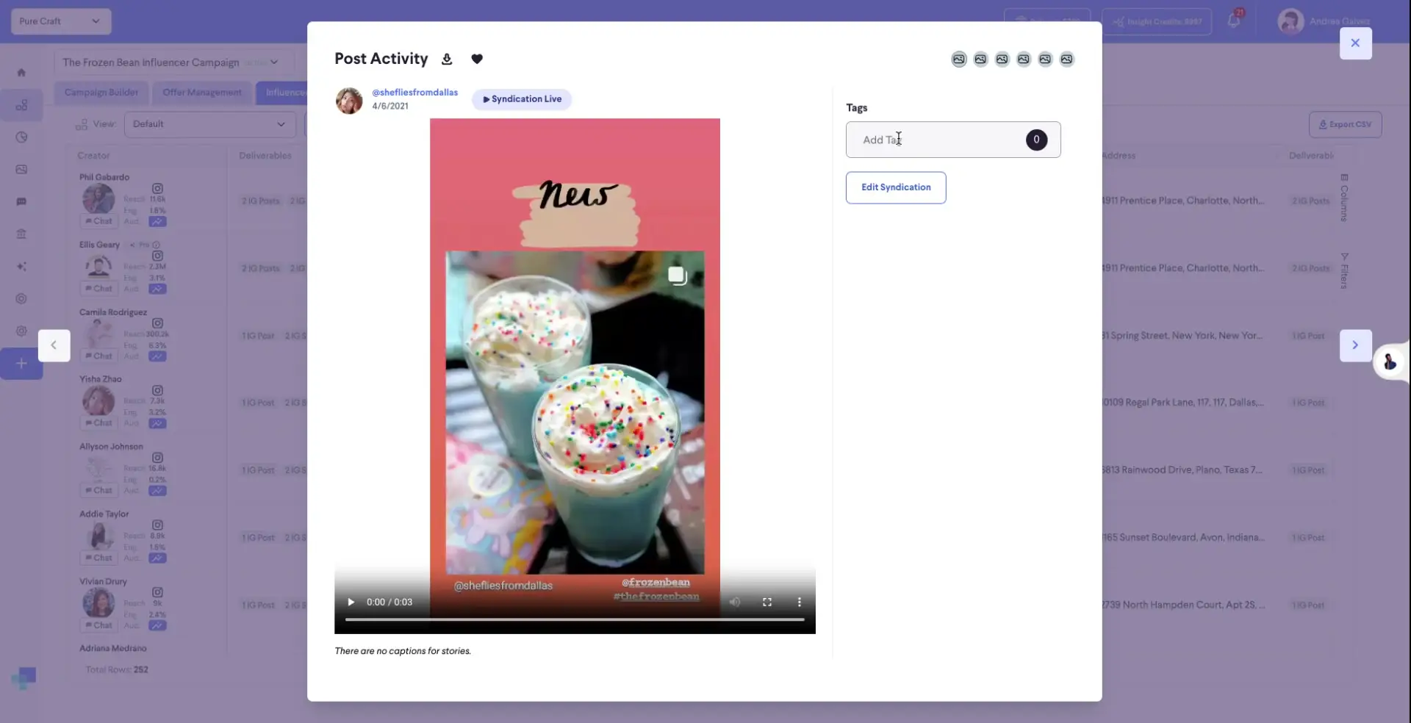Open the bank payments sidebar icon
Image resolution: width=1411 pixels, height=723 pixels.
[21, 234]
